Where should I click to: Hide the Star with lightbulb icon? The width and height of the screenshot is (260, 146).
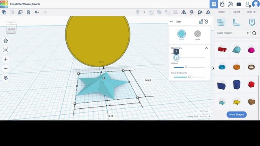point(206,21)
